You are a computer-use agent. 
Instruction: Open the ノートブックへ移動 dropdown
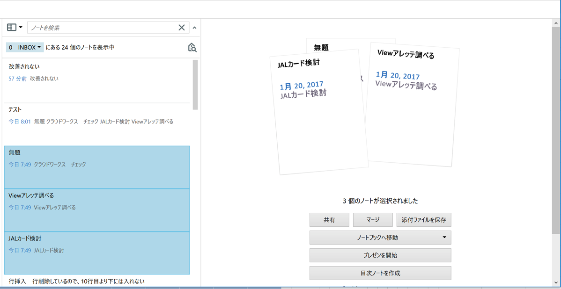[380, 237]
